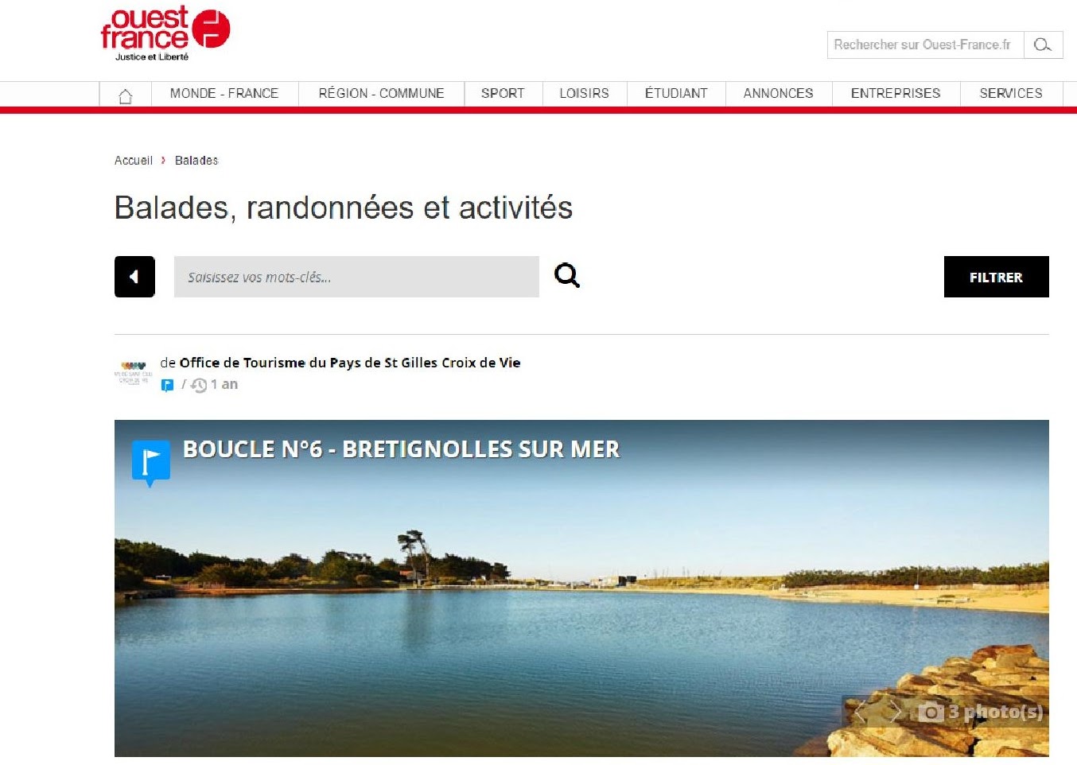Image resolution: width=1077 pixels, height=765 pixels.
Task: Click the black magnifier beside keyword field
Action: point(566,276)
